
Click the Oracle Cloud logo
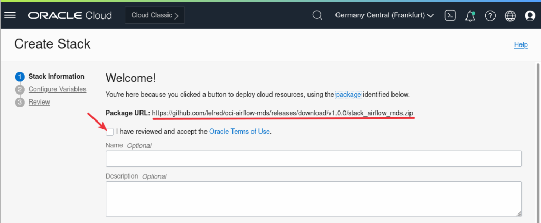tap(70, 15)
